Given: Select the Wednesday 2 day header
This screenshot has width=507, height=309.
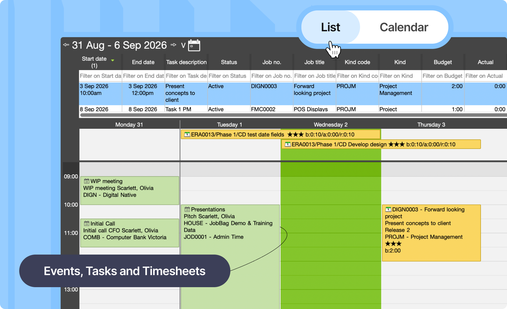Looking at the screenshot, I should click(x=331, y=125).
